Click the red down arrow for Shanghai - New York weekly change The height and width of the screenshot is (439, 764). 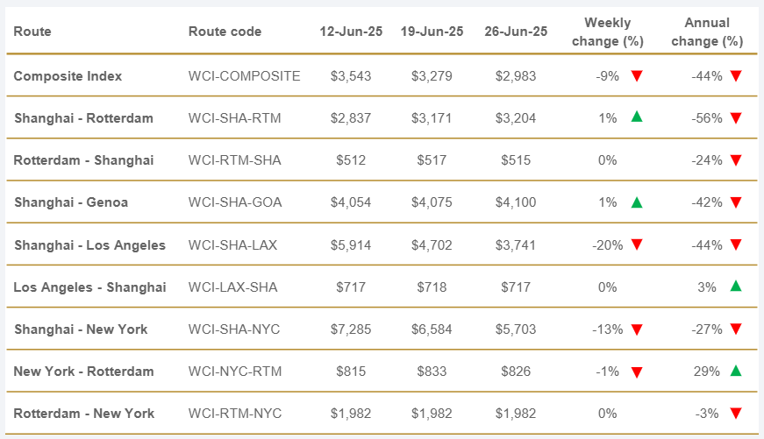637,329
